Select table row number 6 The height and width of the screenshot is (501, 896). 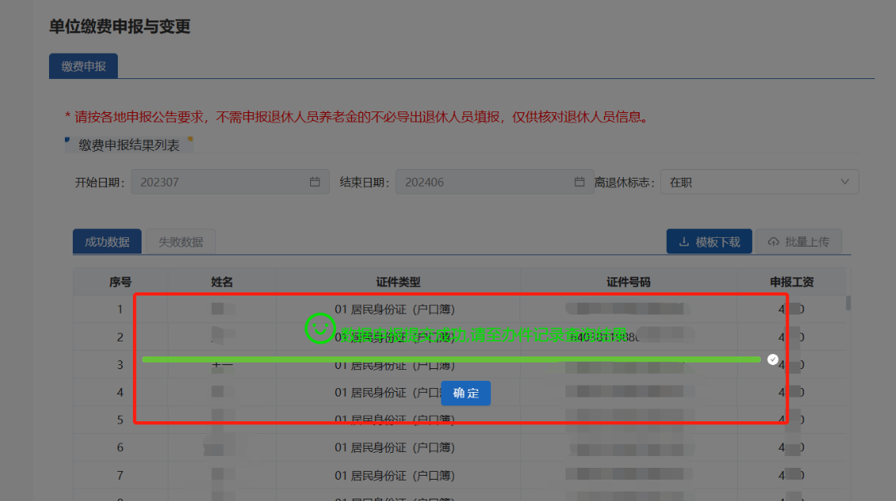click(459, 447)
